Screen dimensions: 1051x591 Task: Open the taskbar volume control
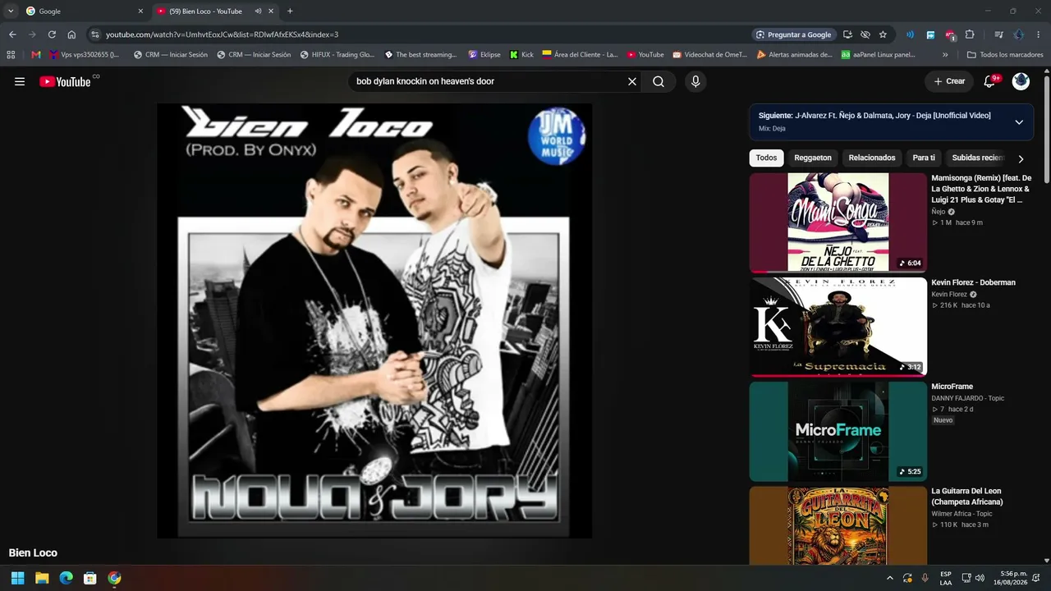(981, 578)
